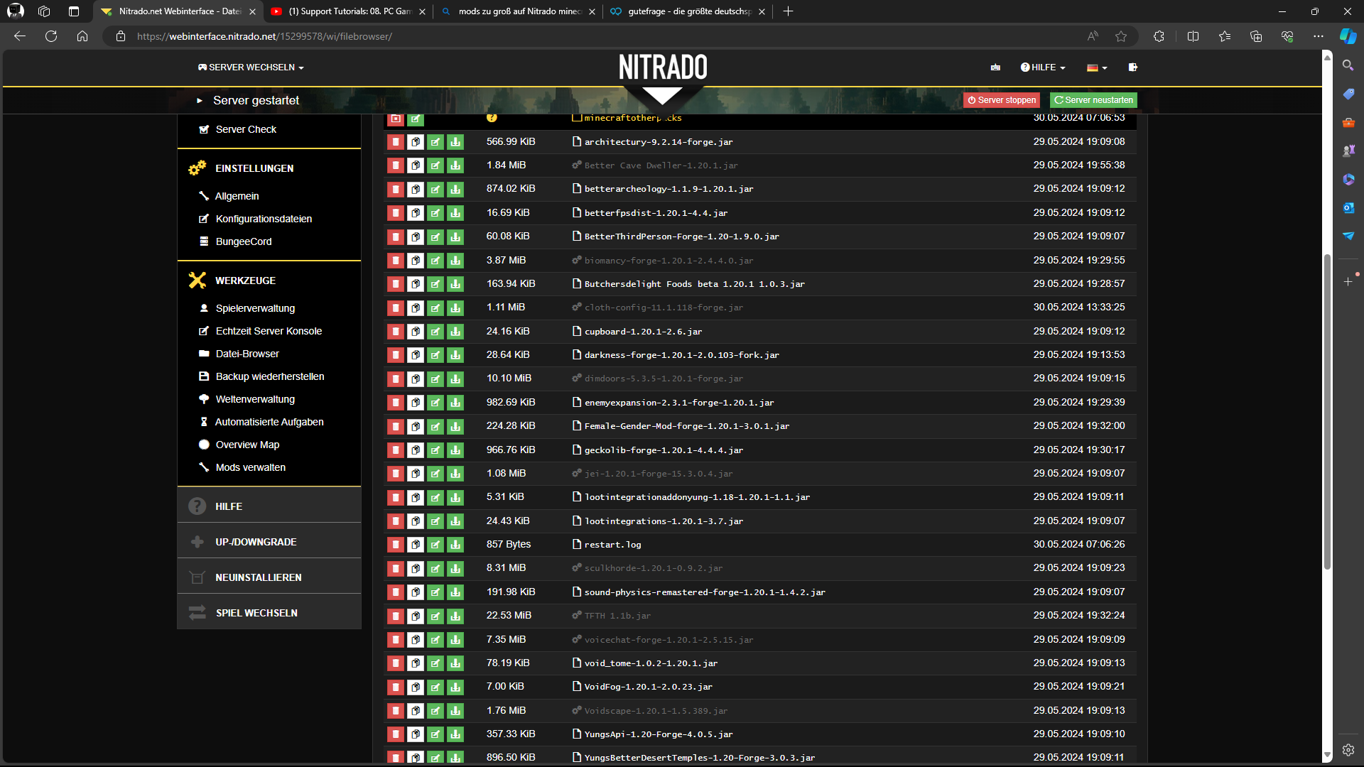
Task: Click the yellow question mark beside minecraftotherpacks
Action: pyautogui.click(x=492, y=118)
